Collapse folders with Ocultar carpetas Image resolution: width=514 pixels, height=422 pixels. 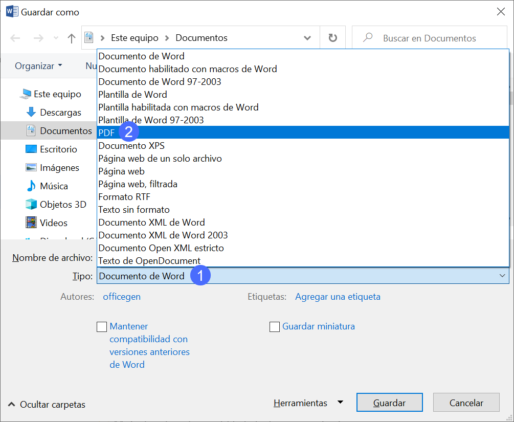click(x=47, y=404)
